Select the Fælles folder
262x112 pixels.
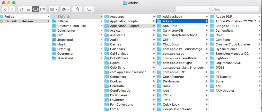[25, 16]
